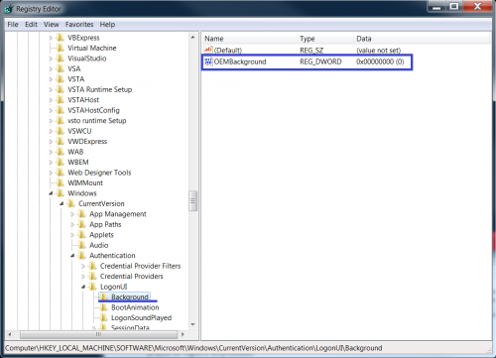
Task: Sort values by the Name column header
Action: tap(249, 39)
